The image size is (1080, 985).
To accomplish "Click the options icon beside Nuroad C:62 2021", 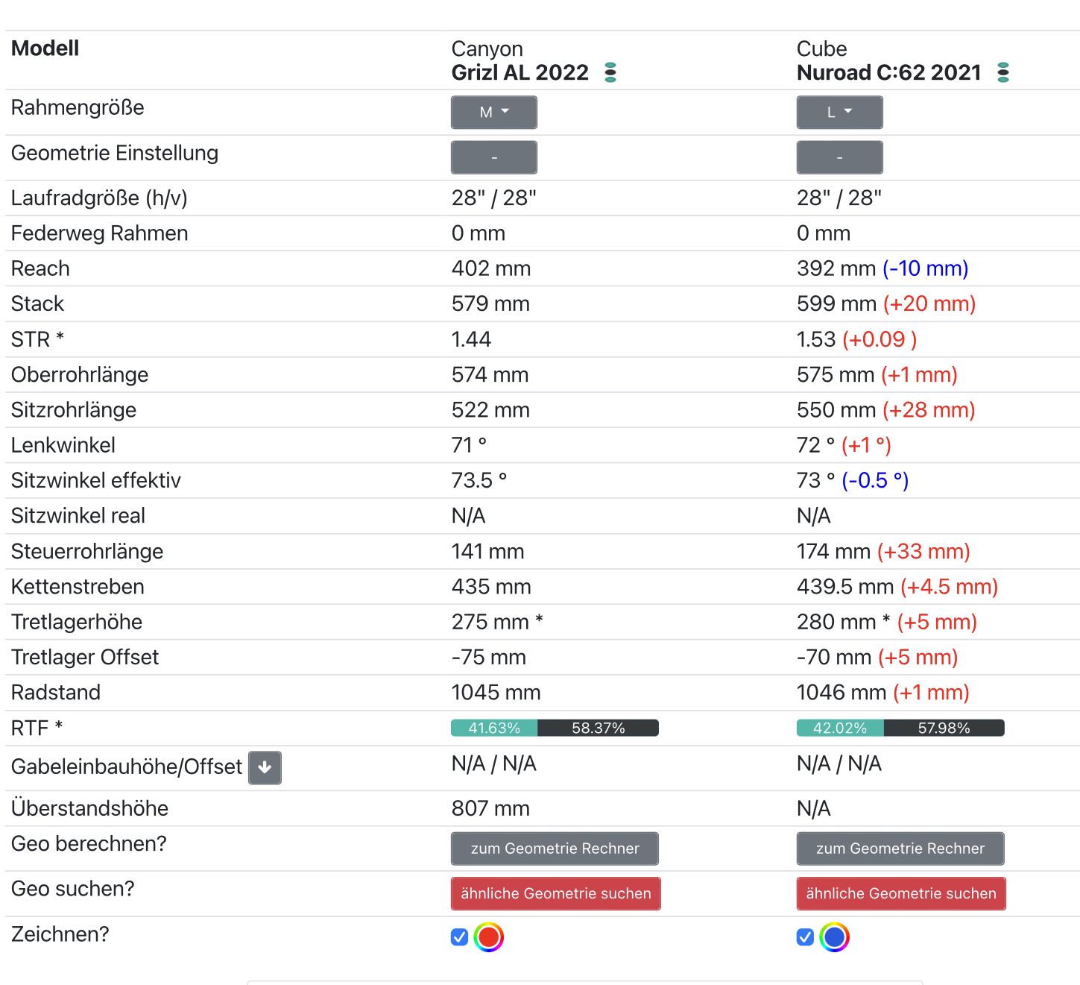I will click(1003, 72).
